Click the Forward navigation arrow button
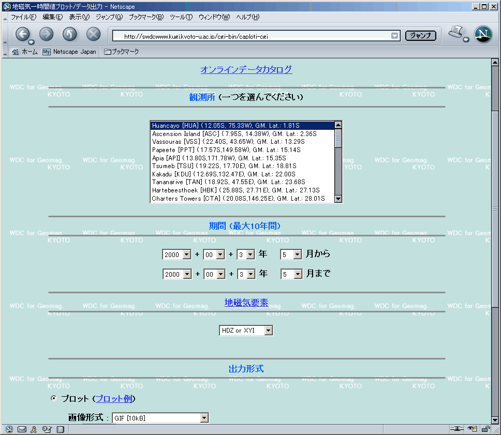The height and width of the screenshot is (435, 501). [x=47, y=34]
